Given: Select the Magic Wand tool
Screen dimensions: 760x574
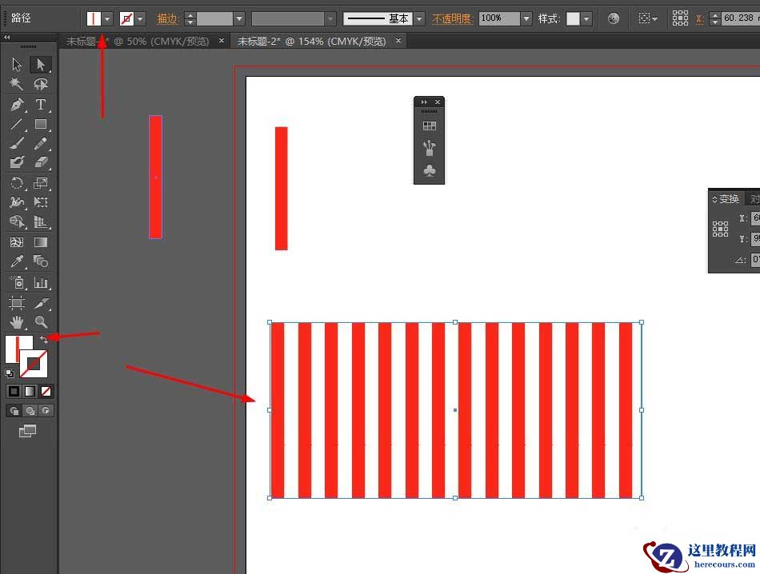Looking at the screenshot, I should pos(16,83).
